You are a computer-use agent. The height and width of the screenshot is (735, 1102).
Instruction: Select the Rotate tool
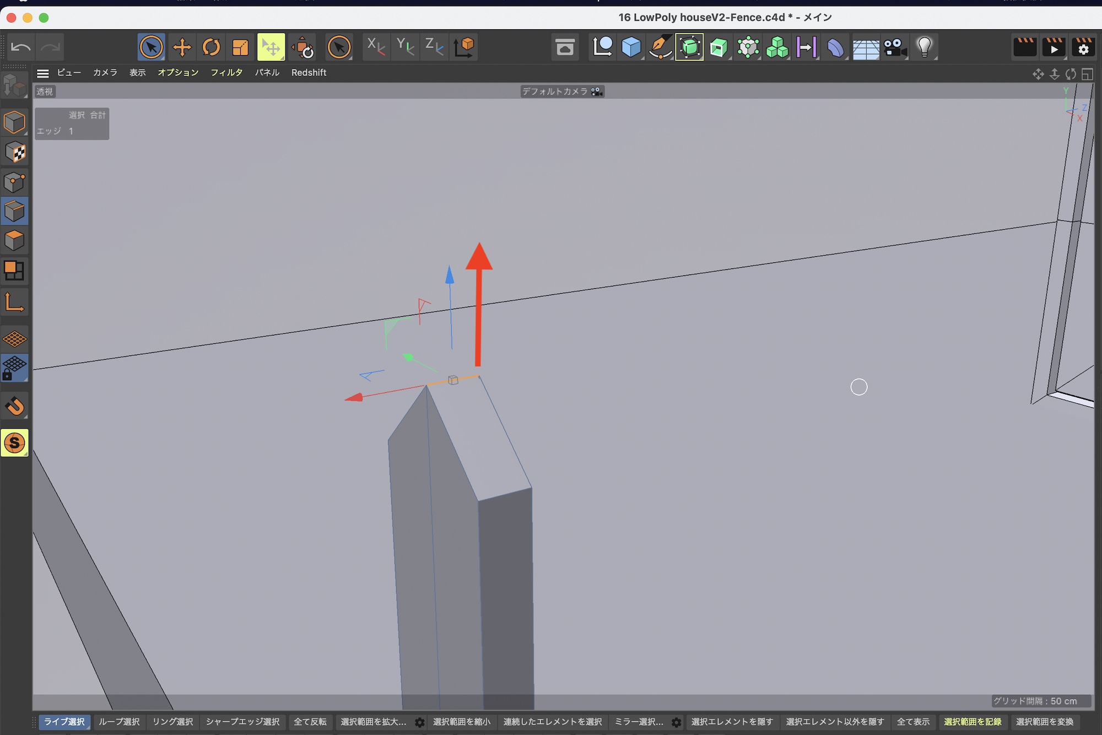tap(211, 47)
